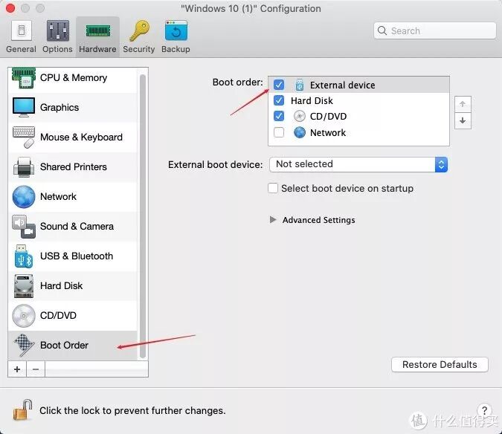Click the Sound & Camera icon
This screenshot has height=434, width=502.
tap(24, 227)
